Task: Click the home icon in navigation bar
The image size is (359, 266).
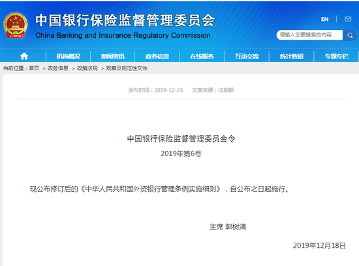Action: 24,56
